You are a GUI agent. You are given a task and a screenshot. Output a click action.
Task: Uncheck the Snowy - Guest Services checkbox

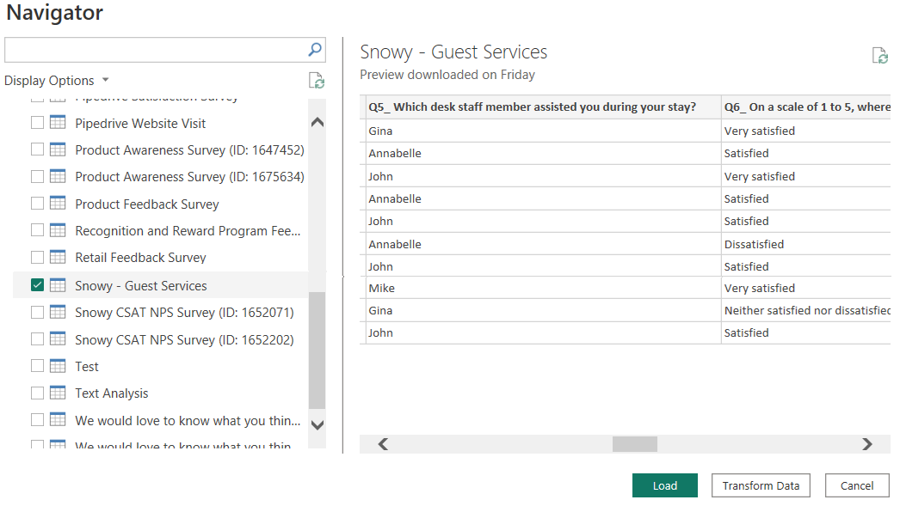pyautogui.click(x=37, y=285)
